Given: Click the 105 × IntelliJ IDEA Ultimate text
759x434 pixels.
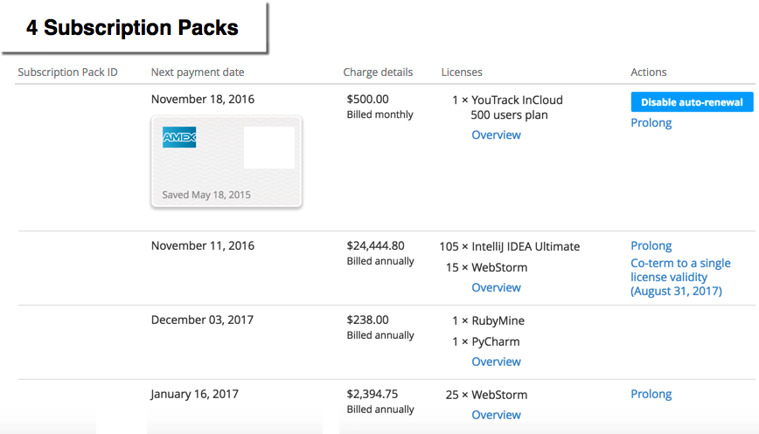Looking at the screenshot, I should pyautogui.click(x=509, y=246).
